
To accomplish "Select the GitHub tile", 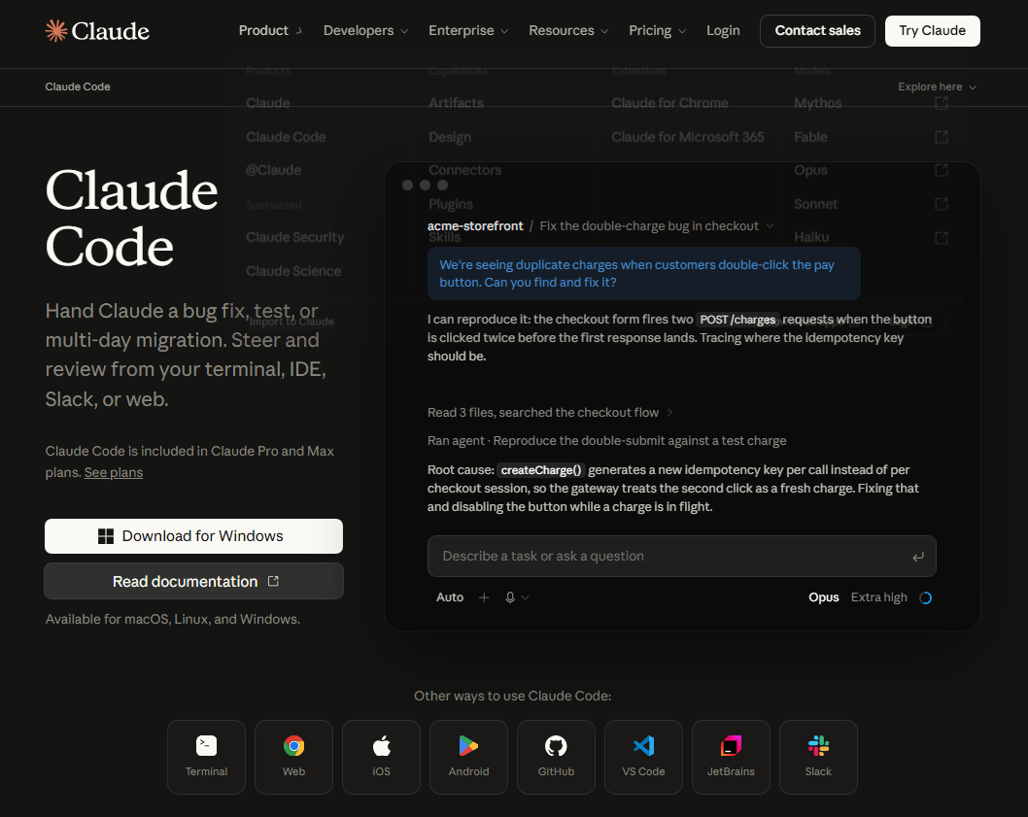I will coord(556,758).
